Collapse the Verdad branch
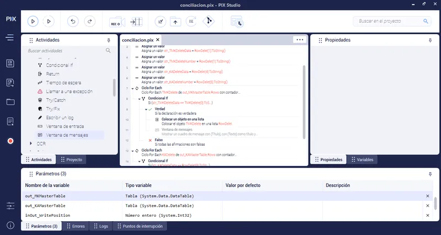The image size is (441, 235). pos(146,109)
